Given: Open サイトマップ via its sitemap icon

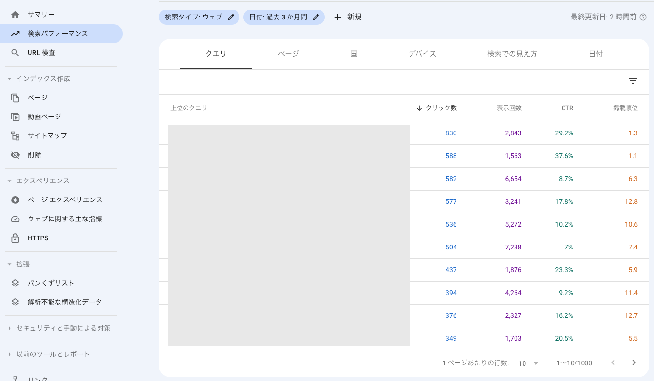Looking at the screenshot, I should click(x=14, y=135).
